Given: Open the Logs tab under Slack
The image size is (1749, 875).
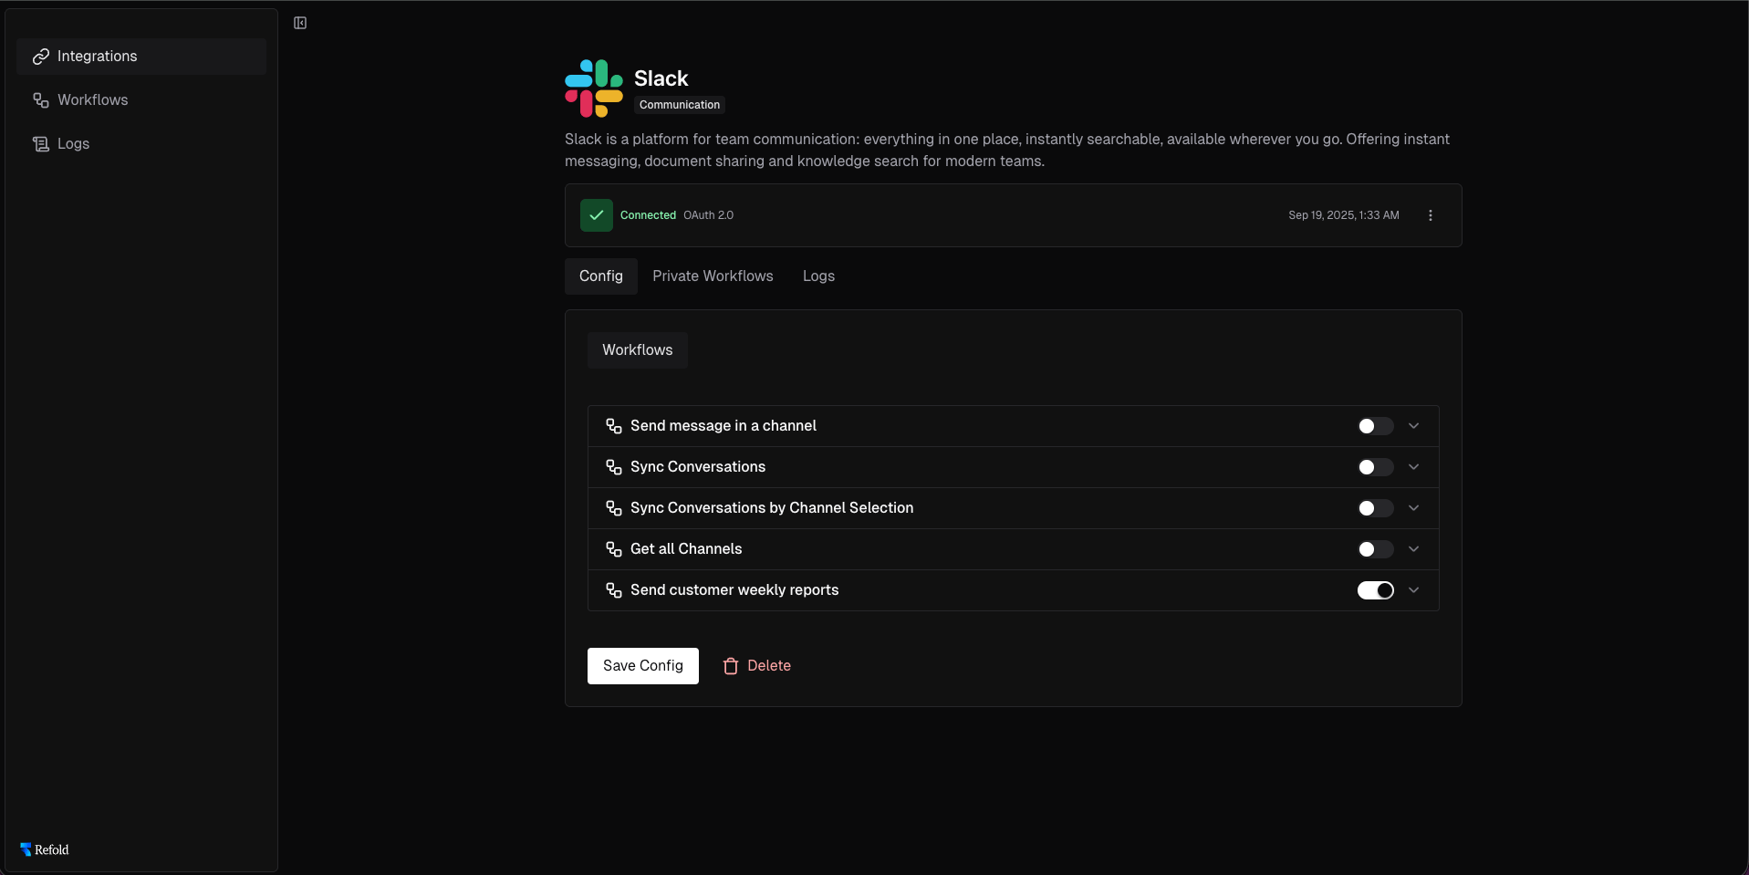Looking at the screenshot, I should (x=818, y=276).
